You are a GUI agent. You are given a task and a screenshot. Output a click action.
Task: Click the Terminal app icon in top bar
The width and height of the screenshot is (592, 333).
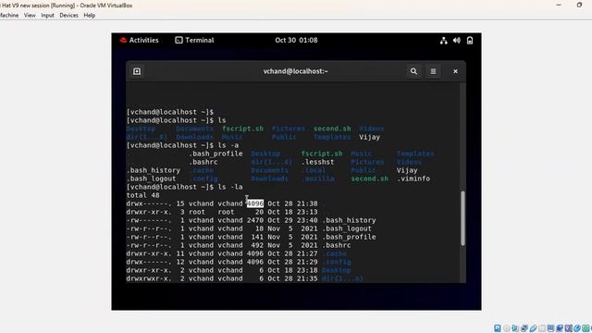(x=179, y=40)
